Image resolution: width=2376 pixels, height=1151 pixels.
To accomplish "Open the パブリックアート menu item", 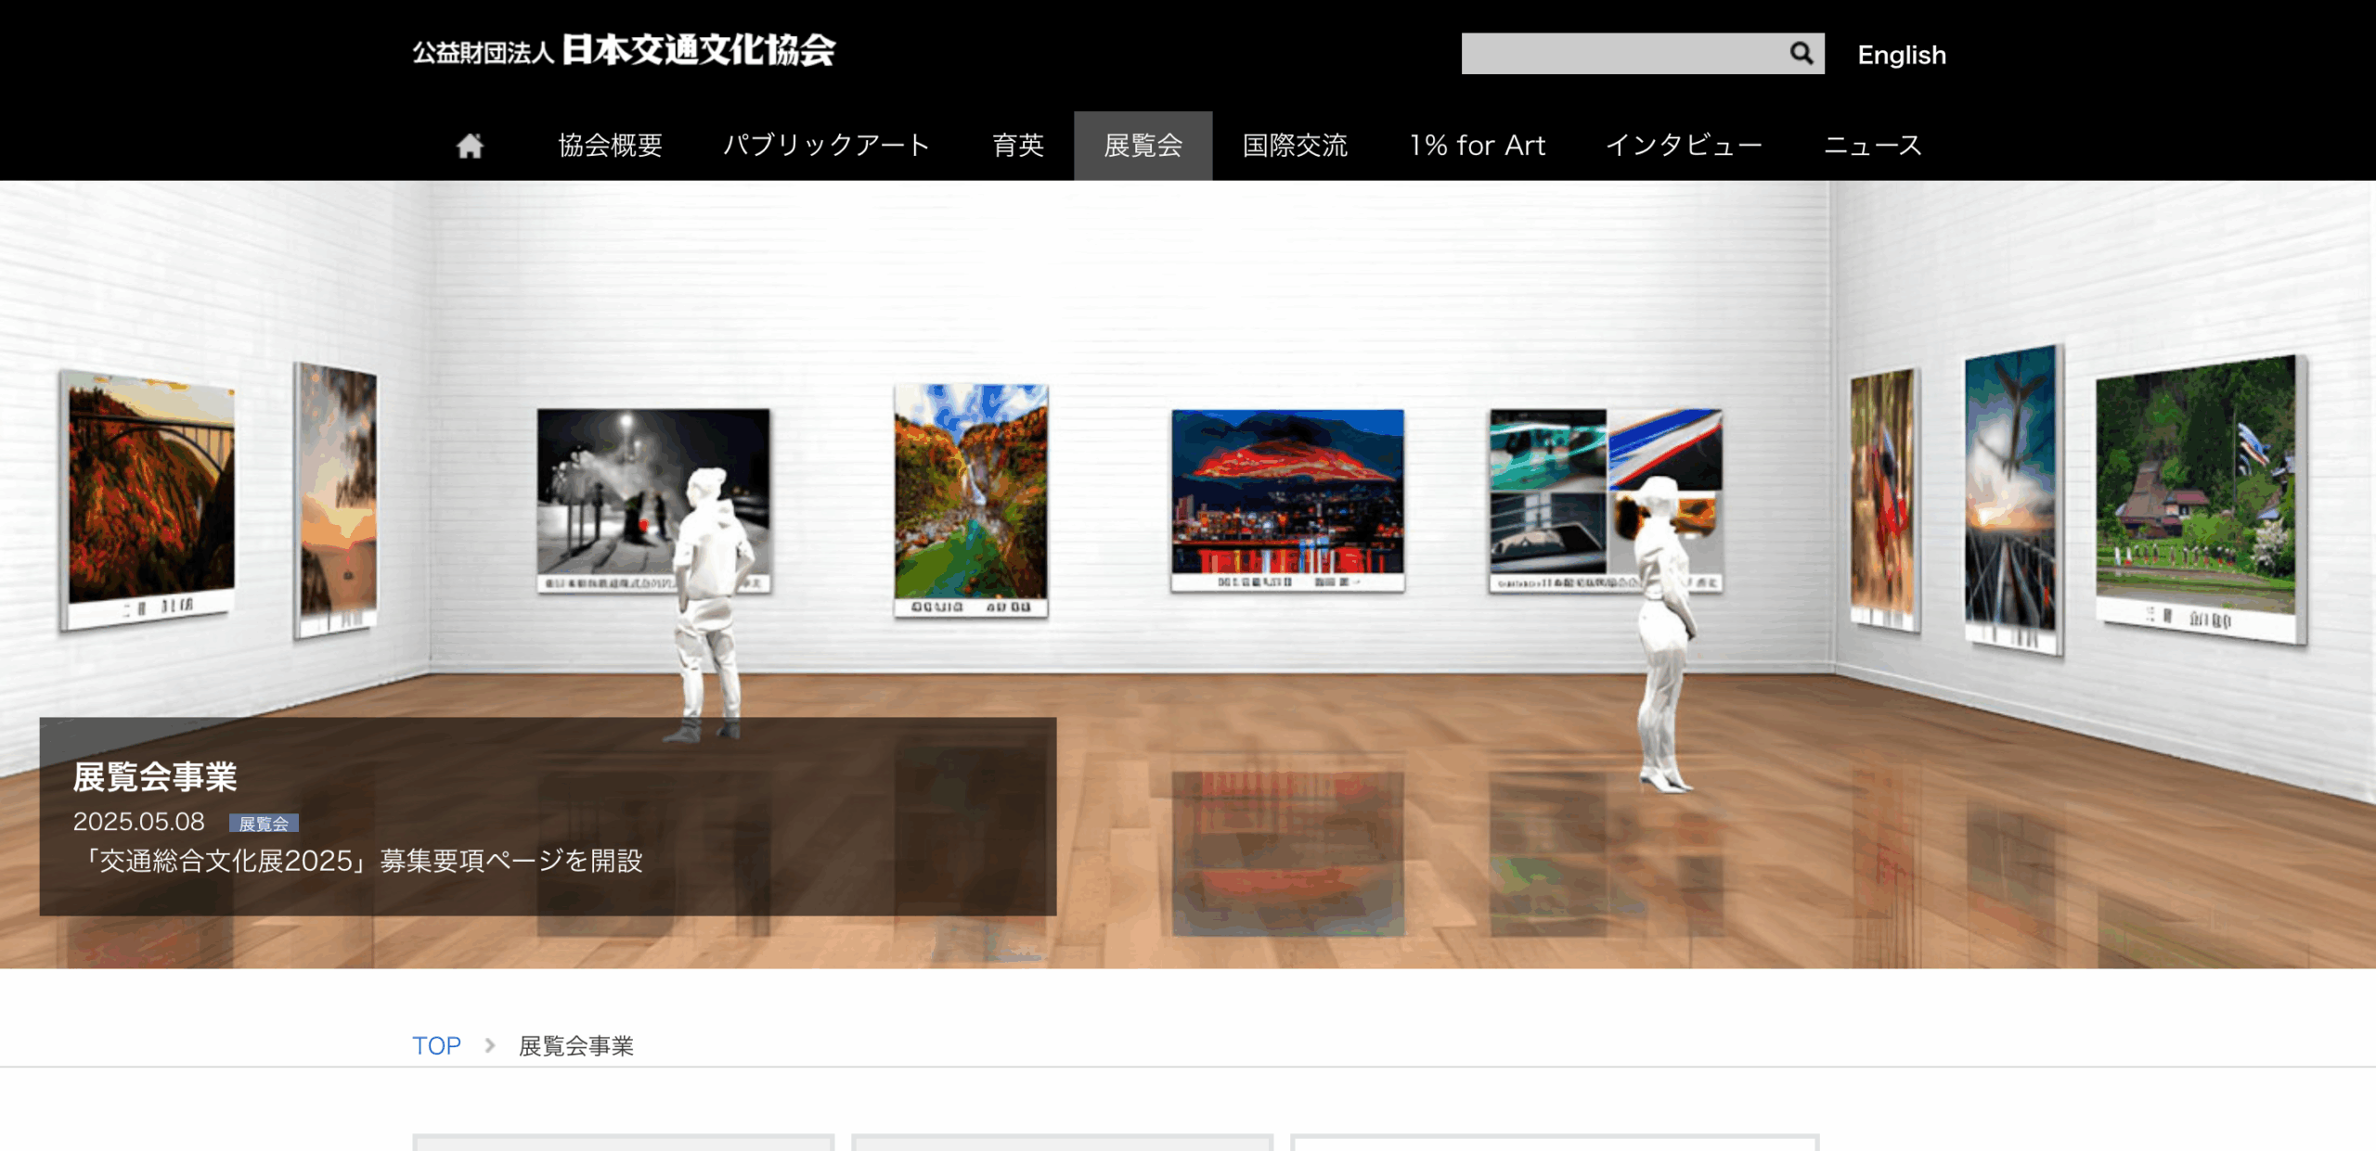I will (x=827, y=146).
